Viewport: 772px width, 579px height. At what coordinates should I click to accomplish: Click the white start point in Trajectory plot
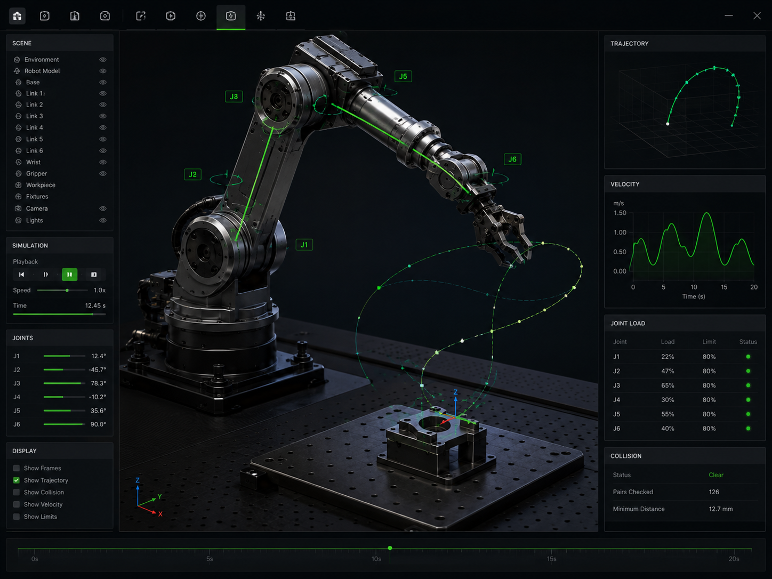coord(668,124)
